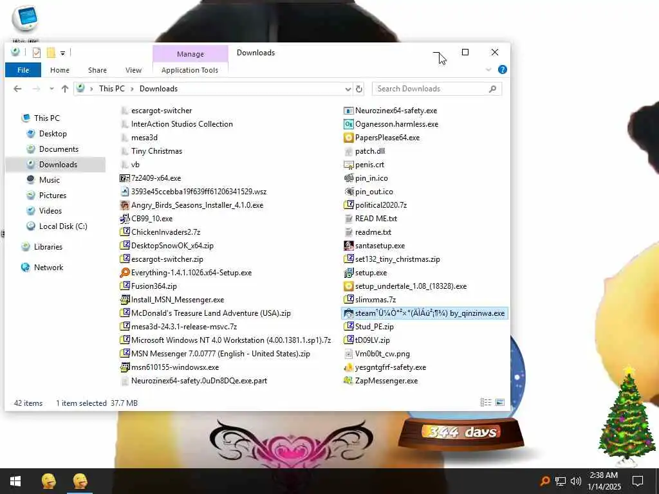659x494 pixels.
Task: Select the Oganesson.harmless.exe icon
Action: tap(348, 124)
